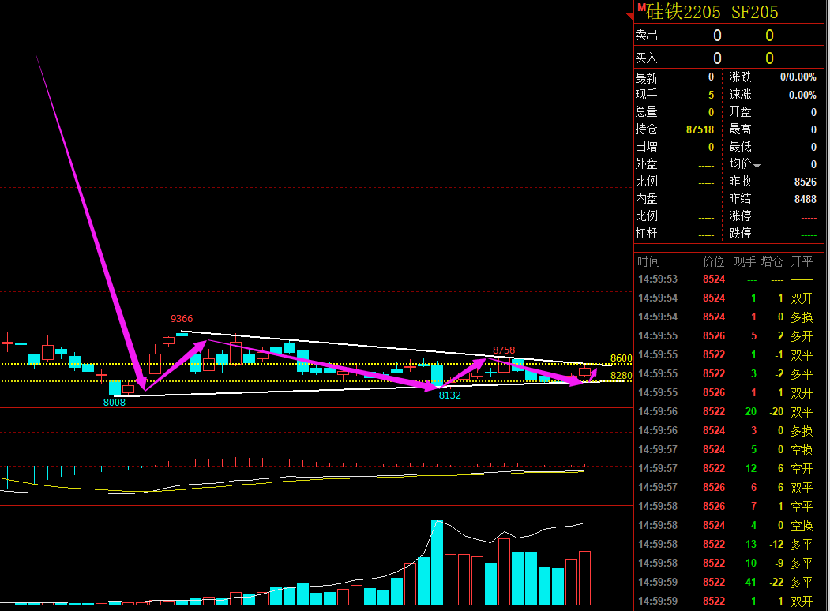
Task: Select the contract title 硅铁2205
Action: pos(683,12)
